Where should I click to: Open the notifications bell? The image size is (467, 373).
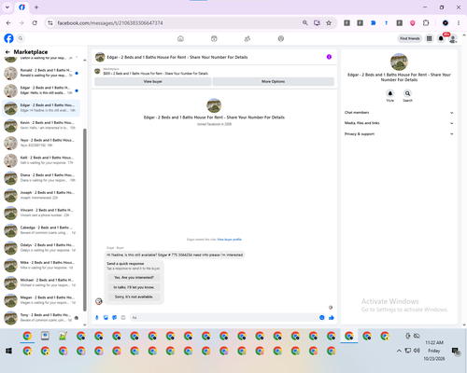441,38
